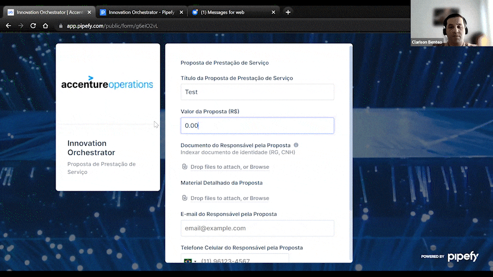Click the E-mail do Responsável input field

tap(257, 228)
